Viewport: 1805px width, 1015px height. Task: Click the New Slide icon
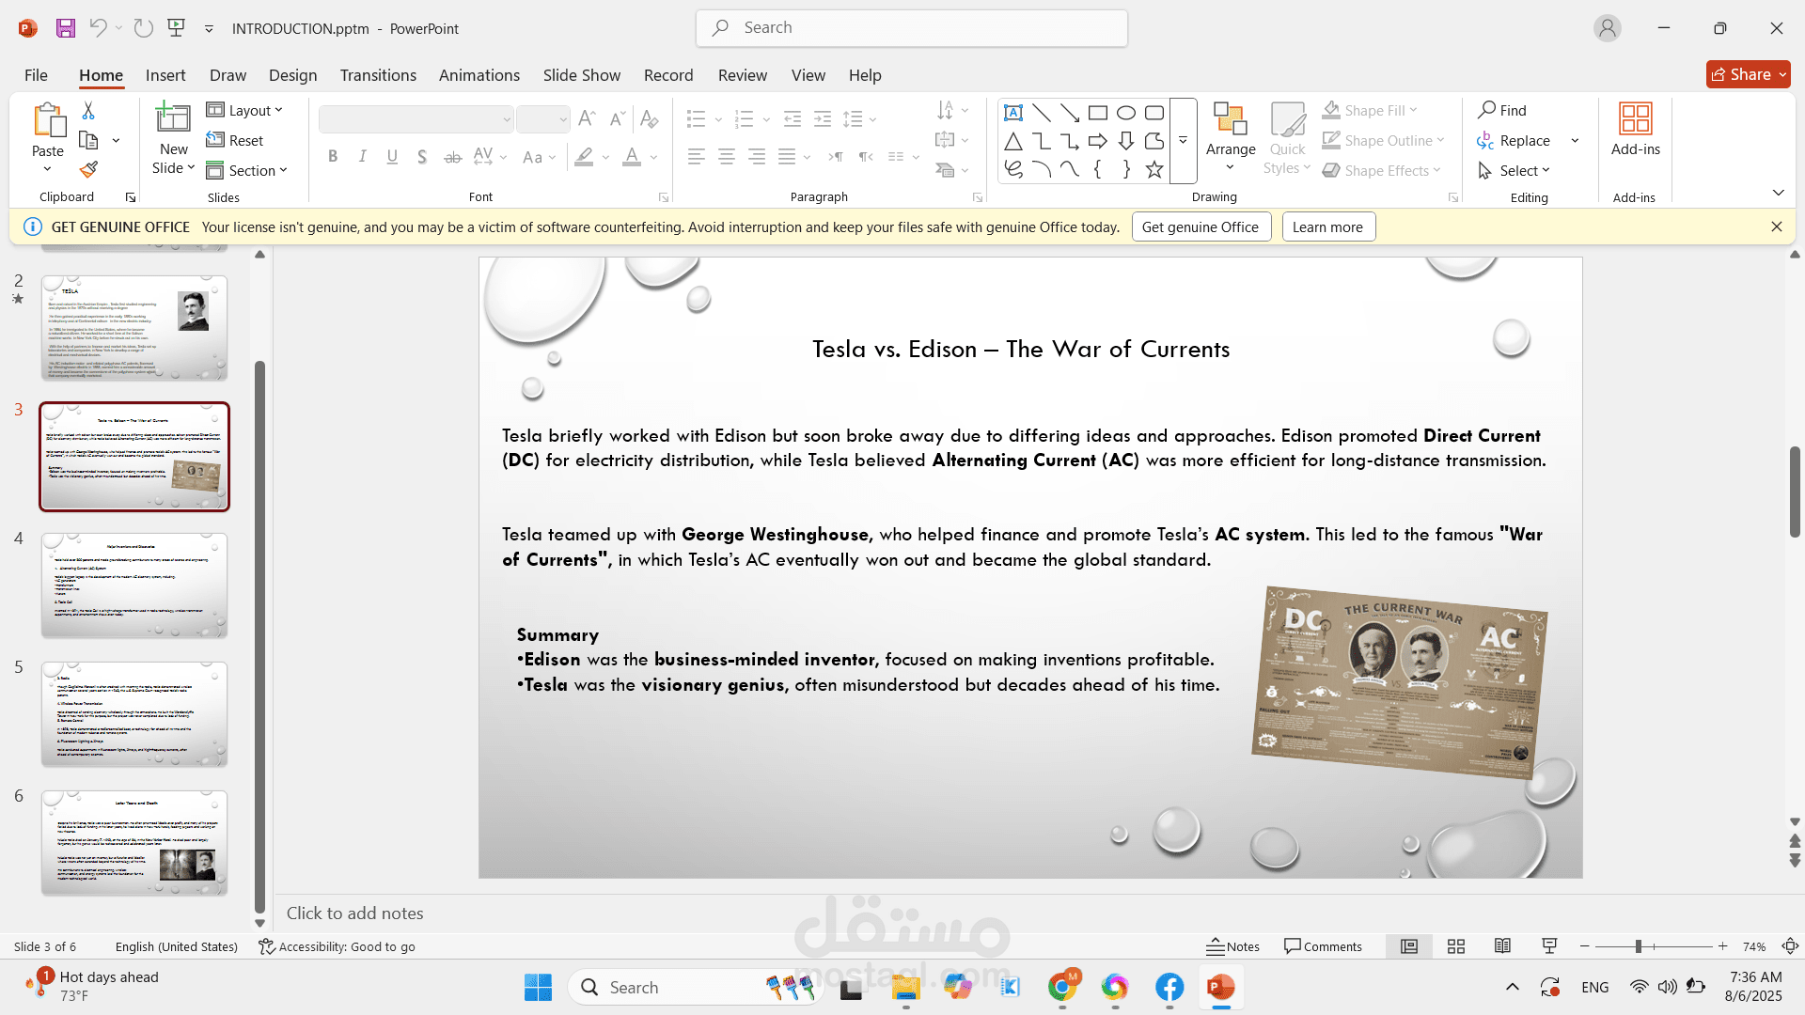click(173, 118)
